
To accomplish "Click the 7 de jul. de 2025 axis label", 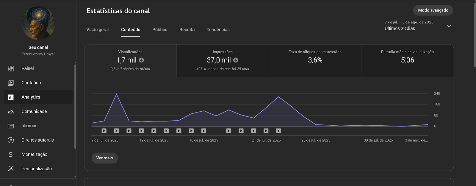I will [x=105, y=140].
